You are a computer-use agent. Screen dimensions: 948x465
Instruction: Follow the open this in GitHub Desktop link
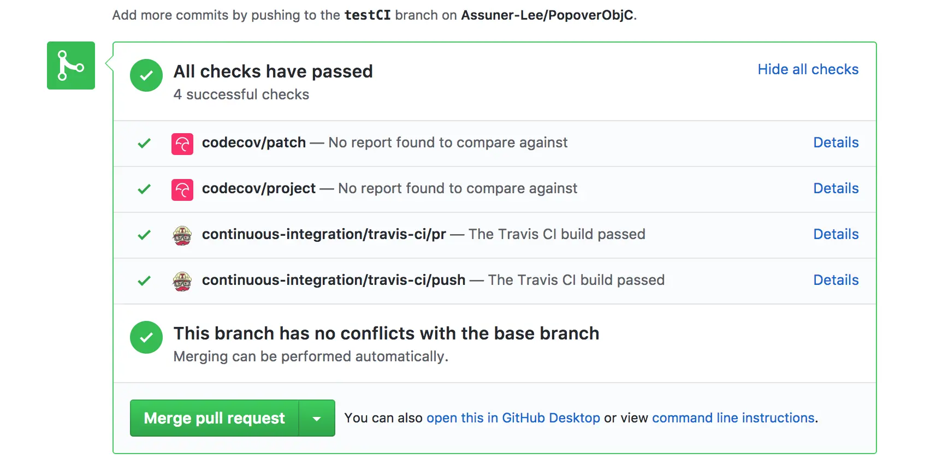(513, 418)
